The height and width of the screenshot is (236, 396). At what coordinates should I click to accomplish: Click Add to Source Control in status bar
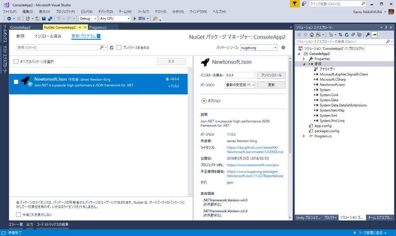pyautogui.click(x=370, y=233)
